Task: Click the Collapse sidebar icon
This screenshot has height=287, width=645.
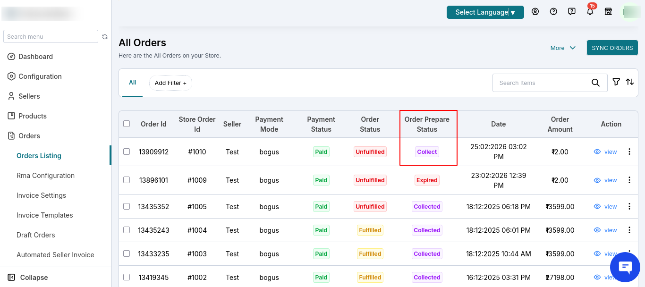Action: 11,278
